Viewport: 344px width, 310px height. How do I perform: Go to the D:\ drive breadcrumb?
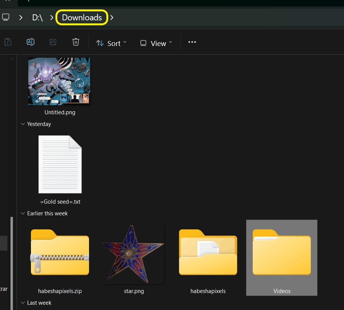click(37, 18)
